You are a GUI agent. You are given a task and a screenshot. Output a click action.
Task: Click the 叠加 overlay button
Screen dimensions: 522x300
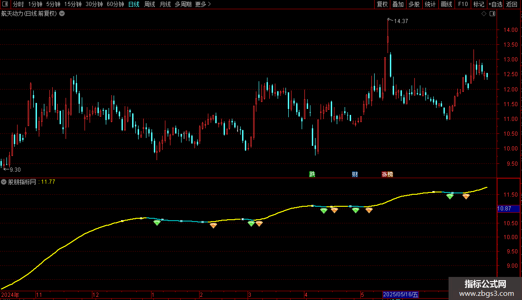click(x=398, y=4)
